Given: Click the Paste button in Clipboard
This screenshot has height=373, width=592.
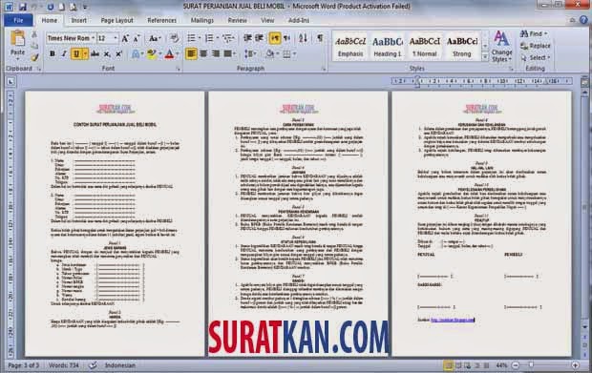Looking at the screenshot, I should [x=17, y=44].
